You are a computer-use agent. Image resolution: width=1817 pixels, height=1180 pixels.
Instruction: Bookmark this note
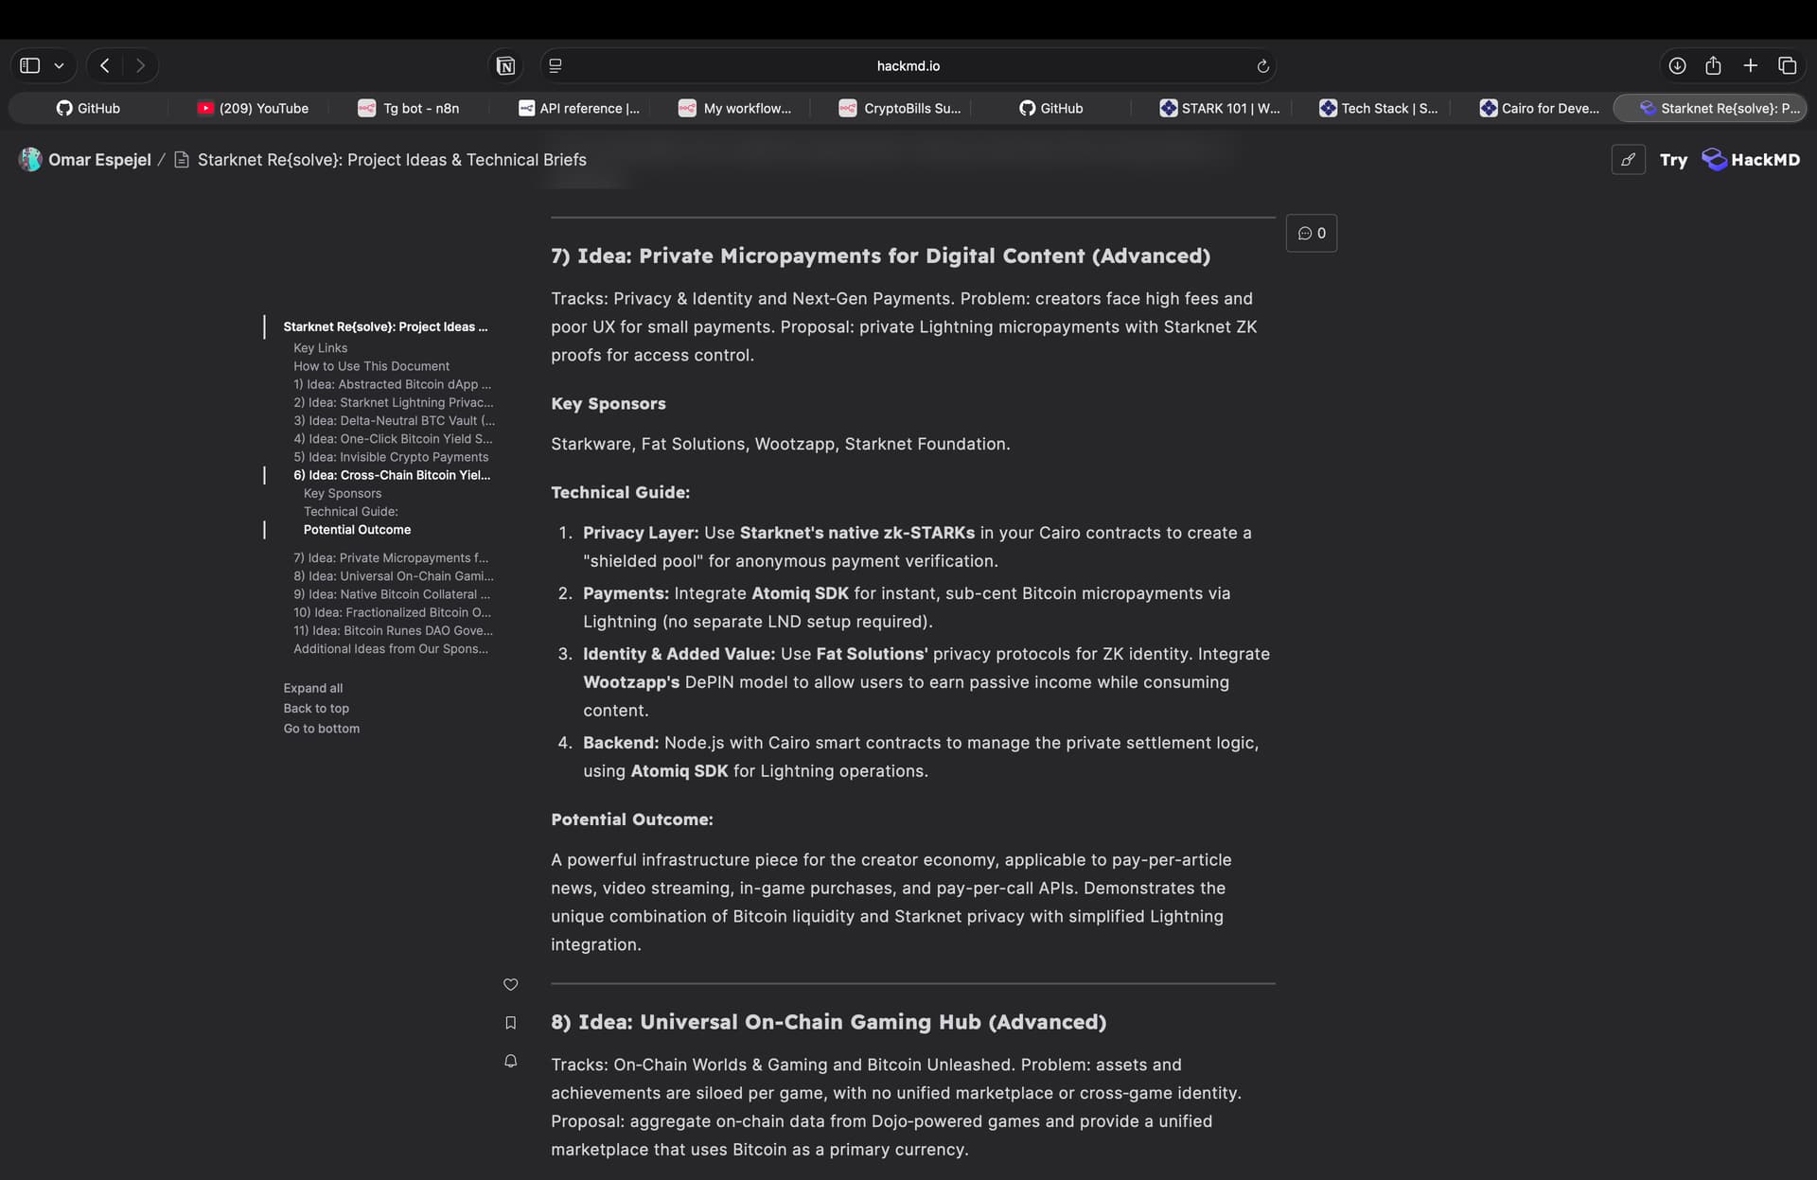[510, 1023]
